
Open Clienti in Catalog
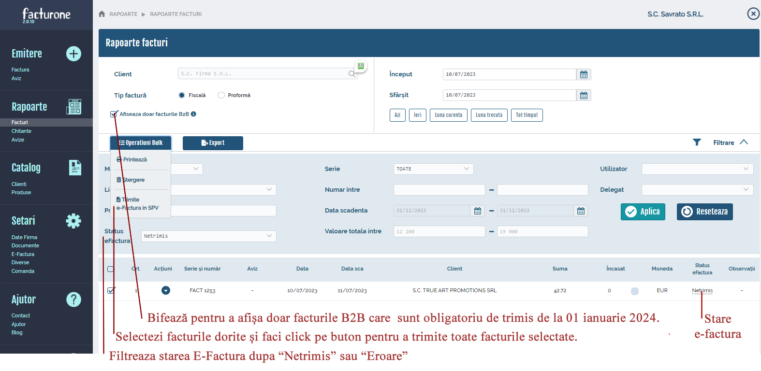(19, 184)
